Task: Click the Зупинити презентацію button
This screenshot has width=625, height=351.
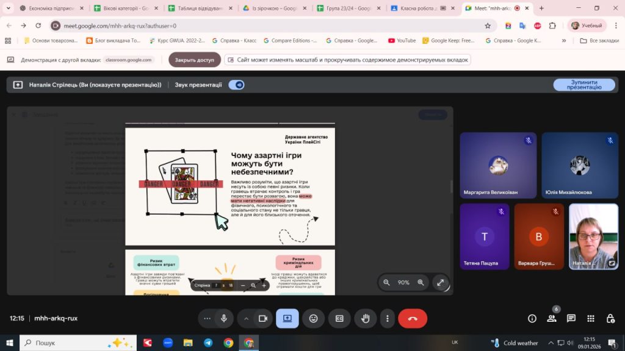Action: tap(583, 85)
